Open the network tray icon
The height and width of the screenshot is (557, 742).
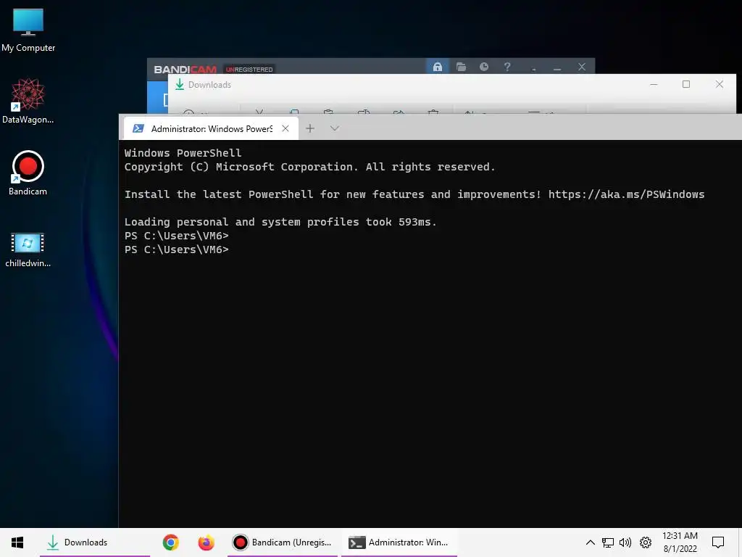tap(608, 542)
